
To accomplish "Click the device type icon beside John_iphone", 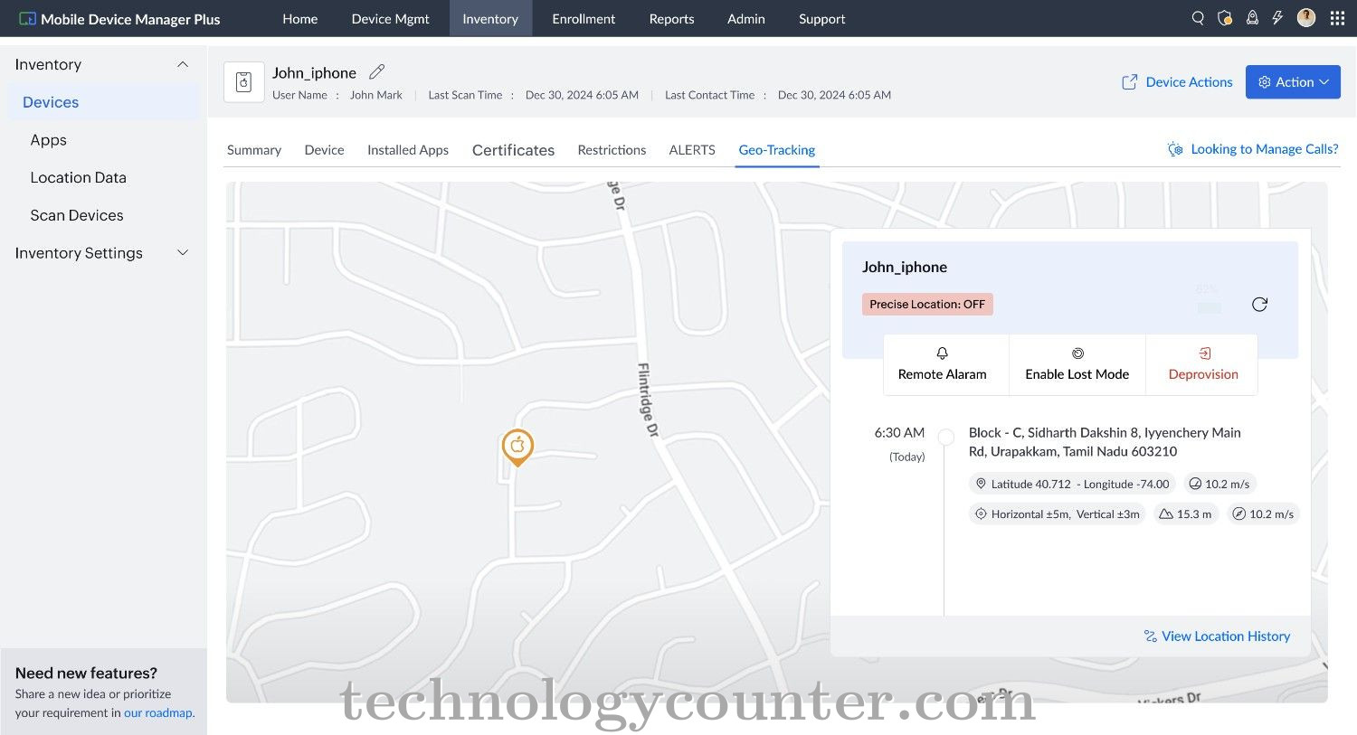I will pos(243,82).
